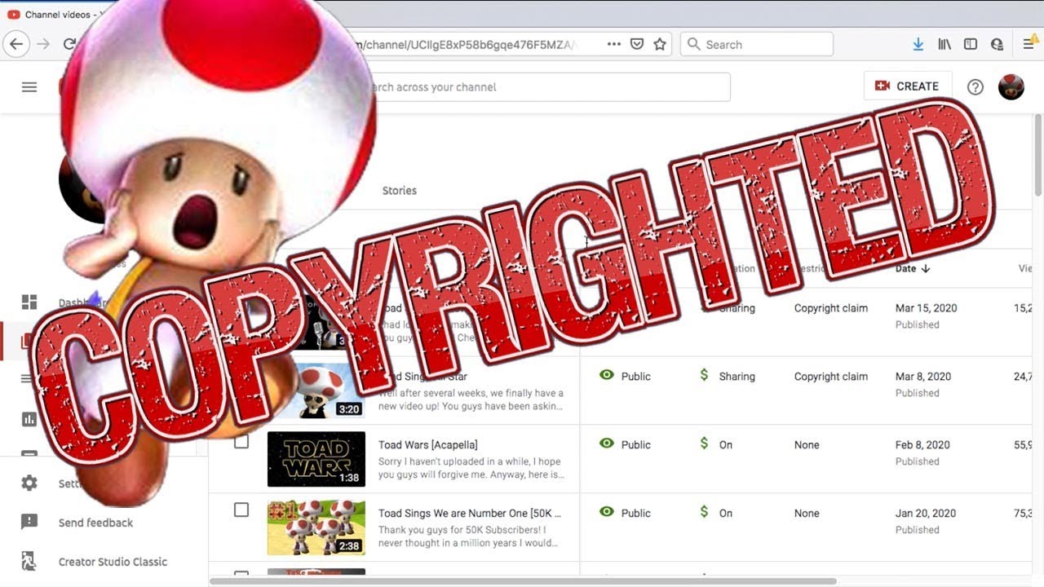1044x587 pixels.
Task: Click the dollar icon on Mar 8 row
Action: point(704,375)
